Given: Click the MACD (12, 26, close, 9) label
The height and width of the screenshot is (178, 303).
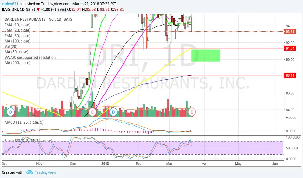Looking at the screenshot, I should click(x=24, y=122).
